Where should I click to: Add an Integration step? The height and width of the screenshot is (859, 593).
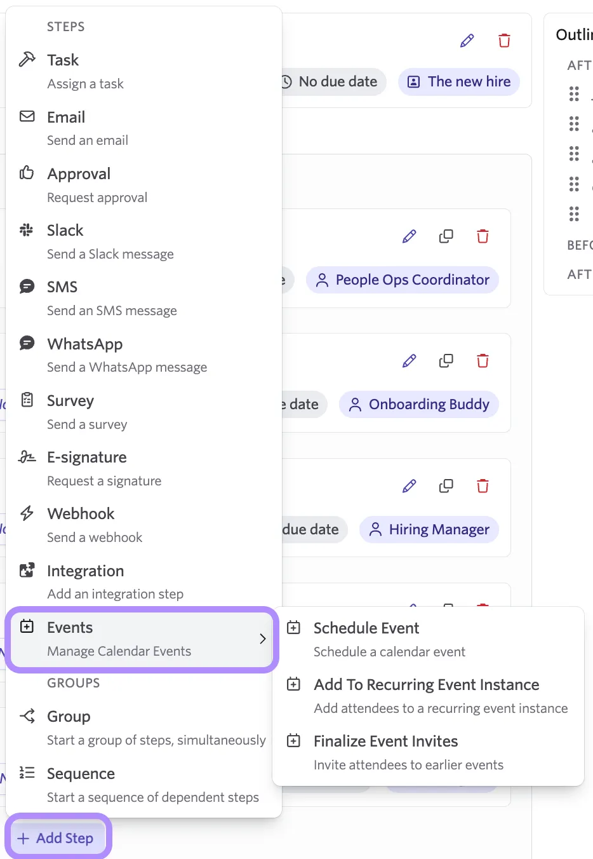click(143, 582)
